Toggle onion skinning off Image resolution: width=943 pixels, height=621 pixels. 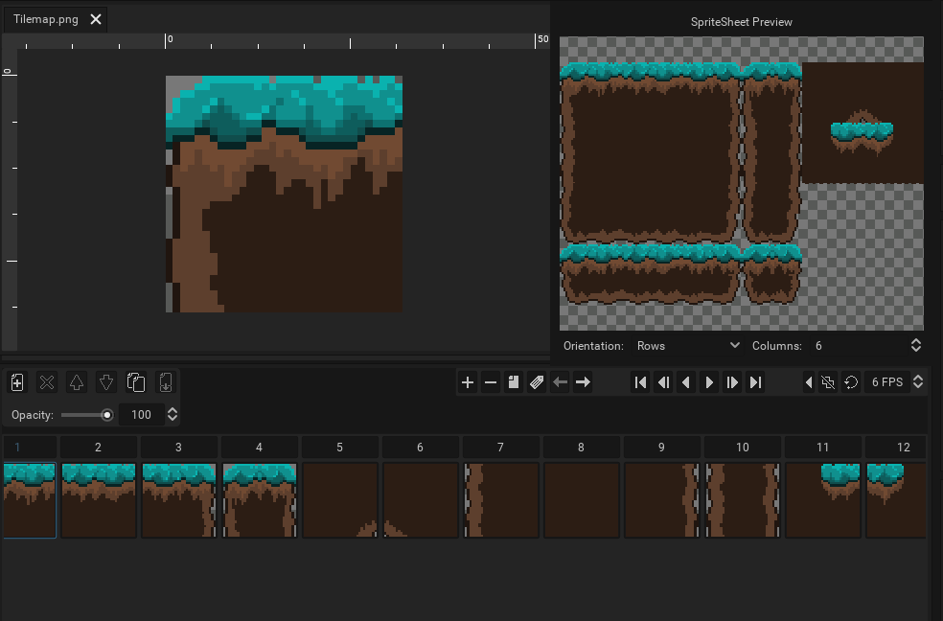[x=827, y=381]
